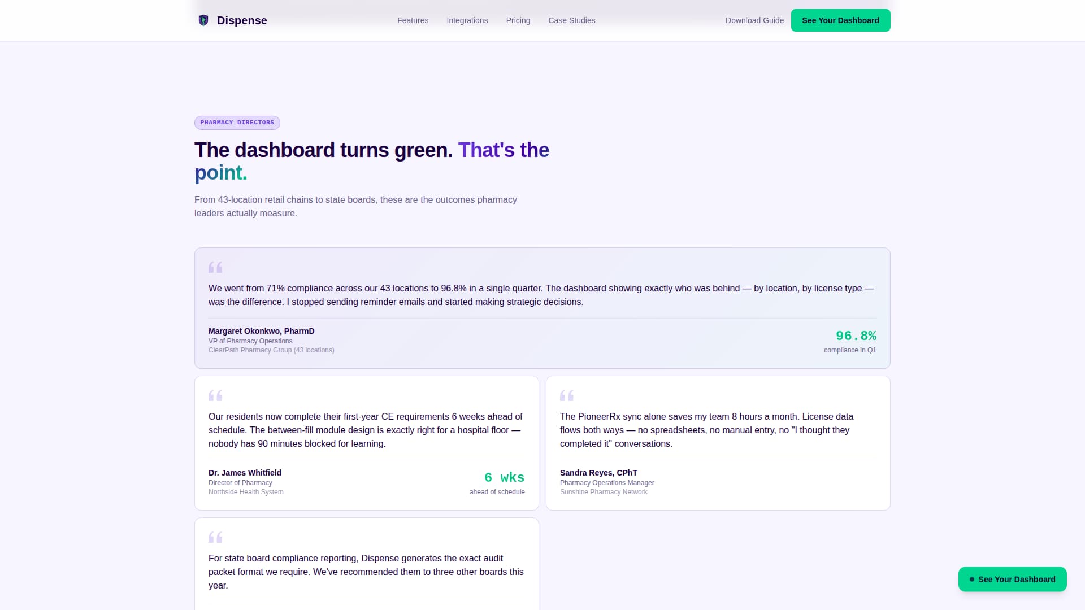Click the 'compliance in Q1' label
This screenshot has height=610, width=1085.
pos(850,350)
